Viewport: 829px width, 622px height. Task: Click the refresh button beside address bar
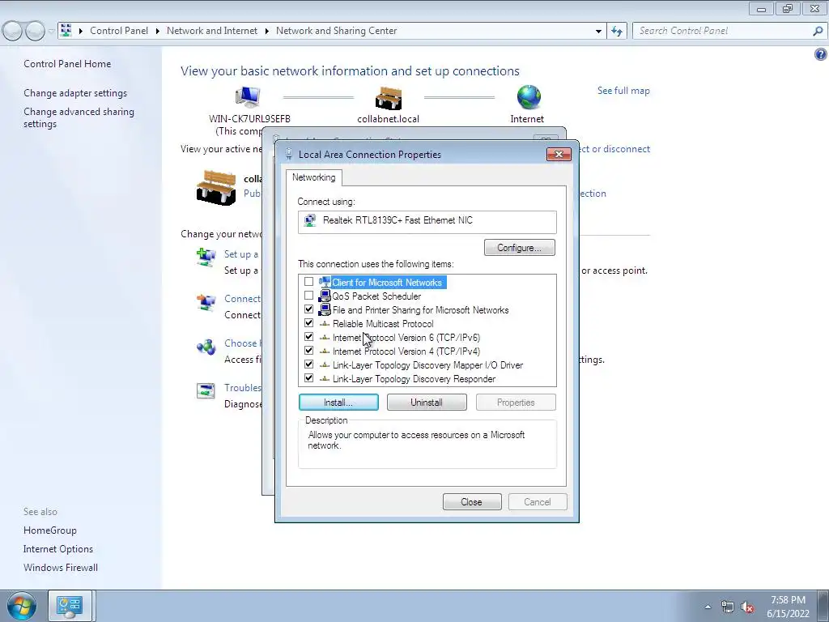pyautogui.click(x=617, y=31)
